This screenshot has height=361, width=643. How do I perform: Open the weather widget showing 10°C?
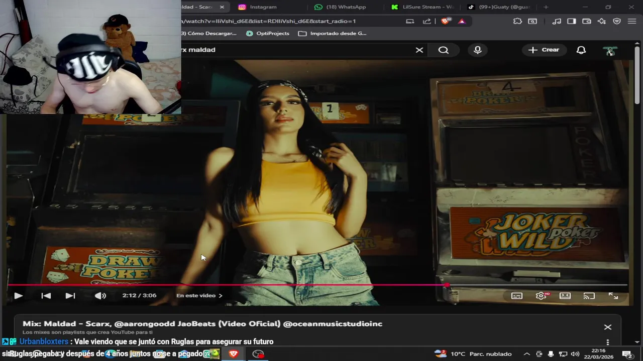(x=473, y=354)
